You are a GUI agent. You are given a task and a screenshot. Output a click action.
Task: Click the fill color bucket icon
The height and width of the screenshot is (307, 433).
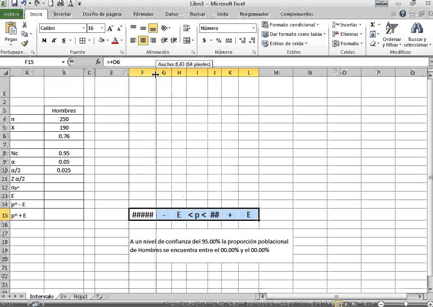point(101,41)
